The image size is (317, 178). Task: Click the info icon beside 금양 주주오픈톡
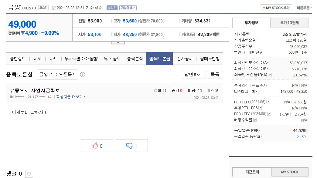tap(83, 75)
